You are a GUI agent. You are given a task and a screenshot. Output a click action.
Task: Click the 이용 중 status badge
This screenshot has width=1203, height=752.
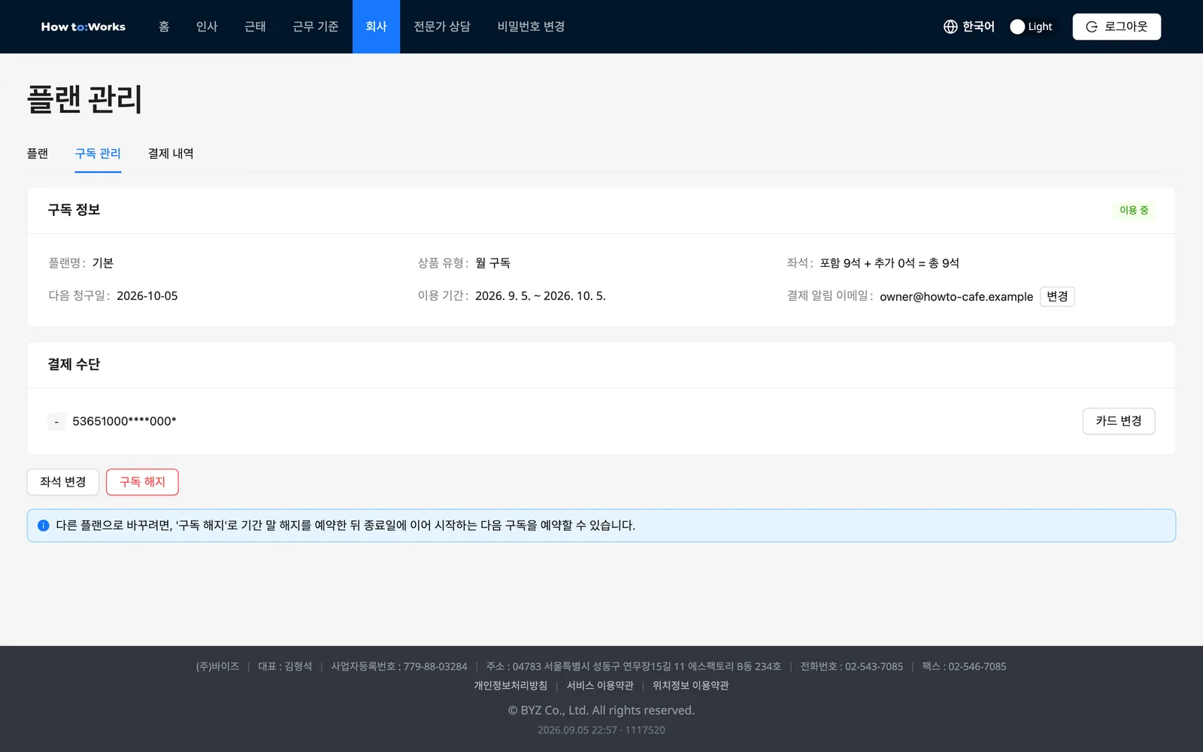[1134, 211]
